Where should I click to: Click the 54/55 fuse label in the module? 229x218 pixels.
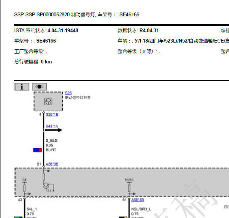coord(129,180)
